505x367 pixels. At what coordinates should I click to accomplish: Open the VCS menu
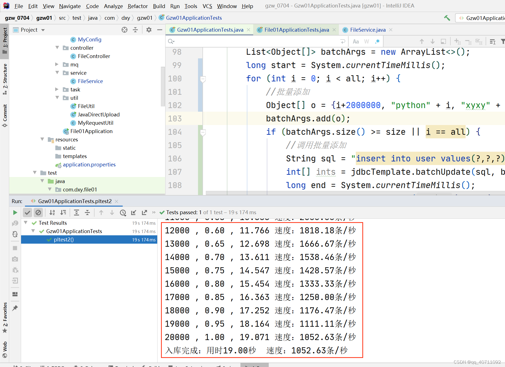(x=207, y=6)
